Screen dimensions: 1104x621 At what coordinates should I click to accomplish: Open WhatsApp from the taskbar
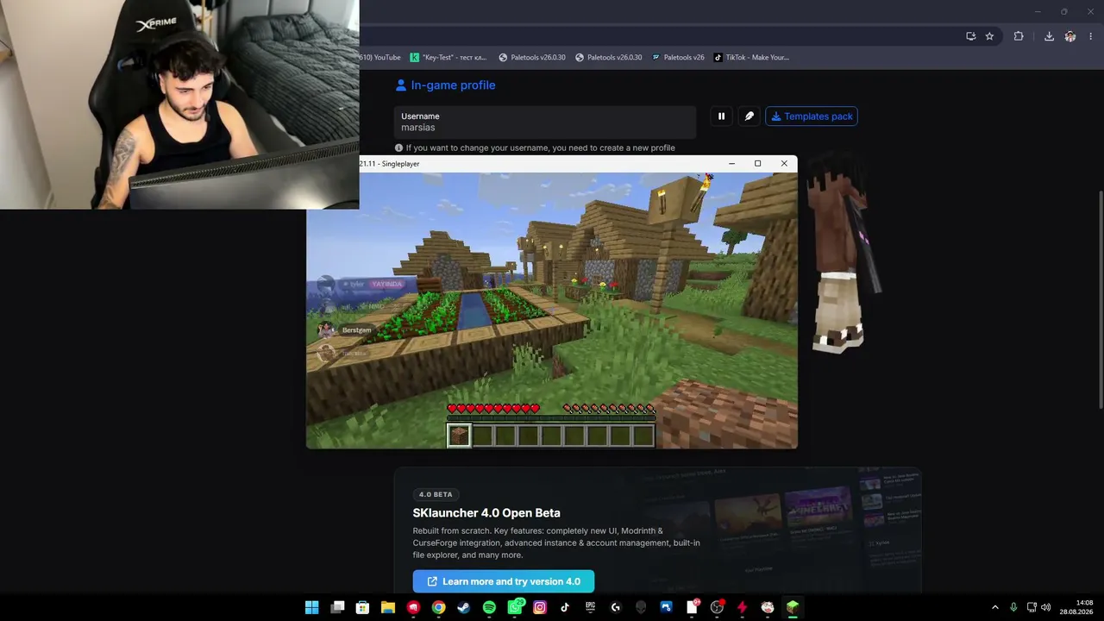[x=515, y=607]
